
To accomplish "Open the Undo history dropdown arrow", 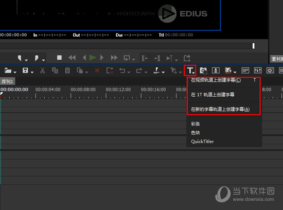I will click(129, 72).
